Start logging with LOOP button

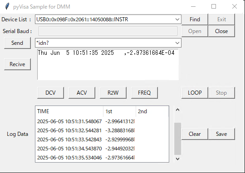[195, 93]
